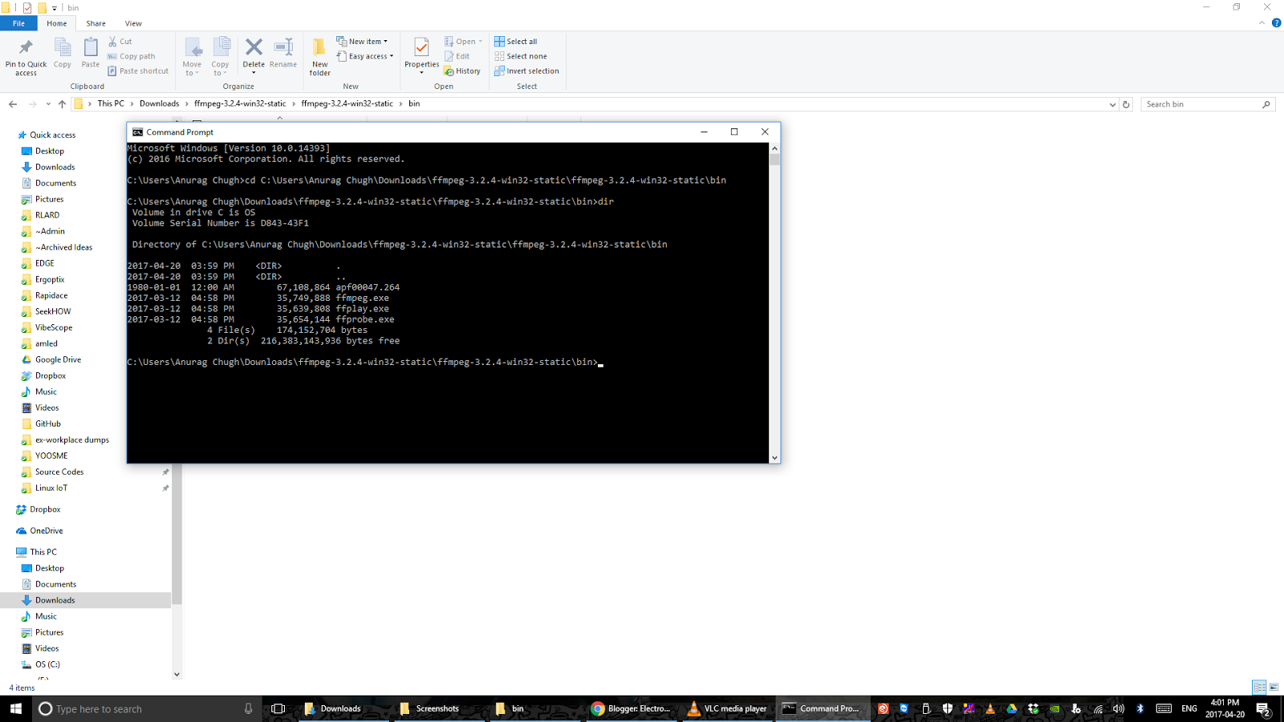Switch to VLC media player taskbar button
The image size is (1284, 722).
727,708
